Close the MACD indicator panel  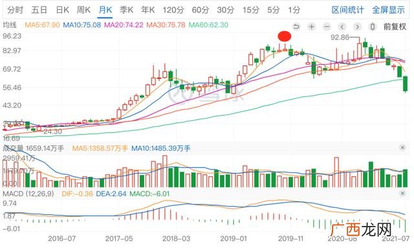pyautogui.click(x=402, y=194)
